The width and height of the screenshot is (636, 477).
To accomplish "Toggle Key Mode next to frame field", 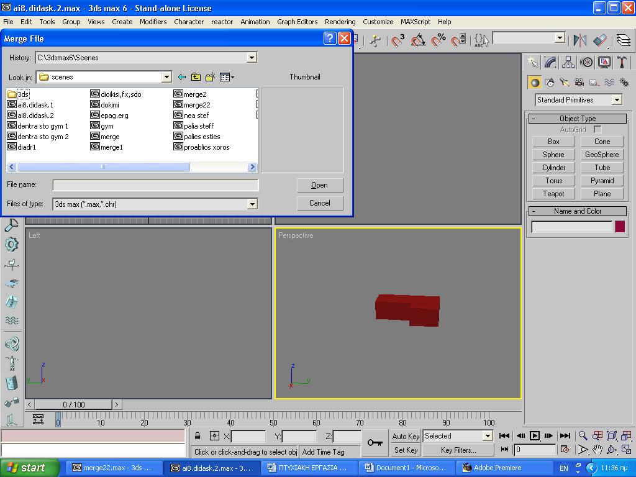I will (x=504, y=450).
